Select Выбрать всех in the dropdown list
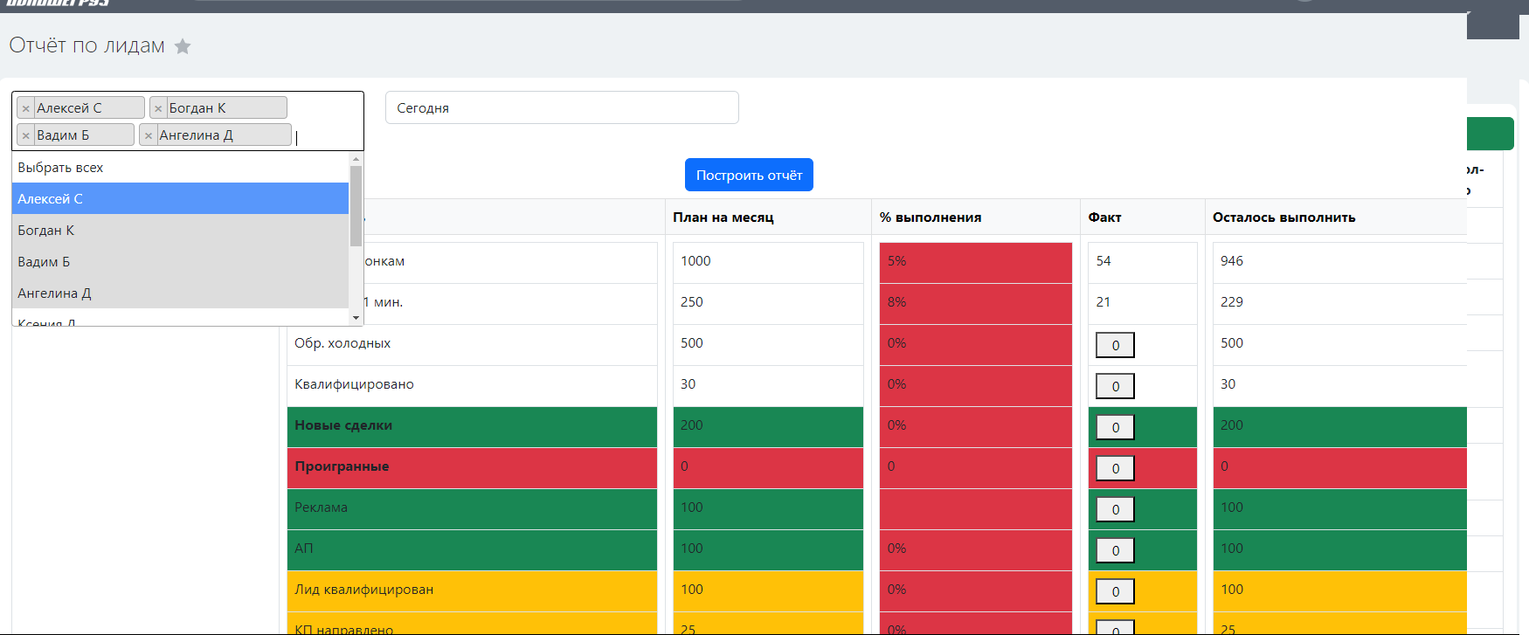The image size is (1529, 635). (x=180, y=167)
